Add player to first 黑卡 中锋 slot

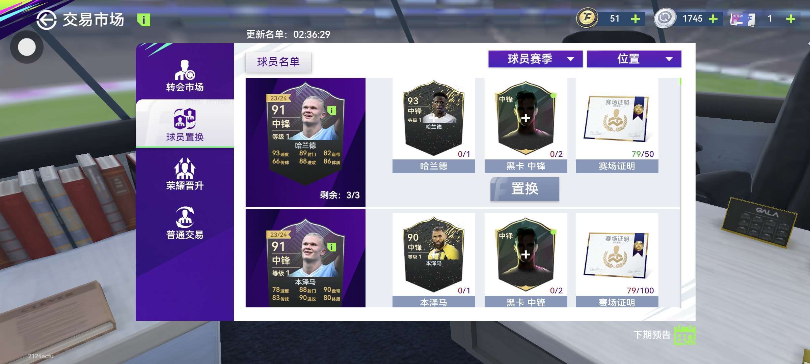pyautogui.click(x=526, y=119)
